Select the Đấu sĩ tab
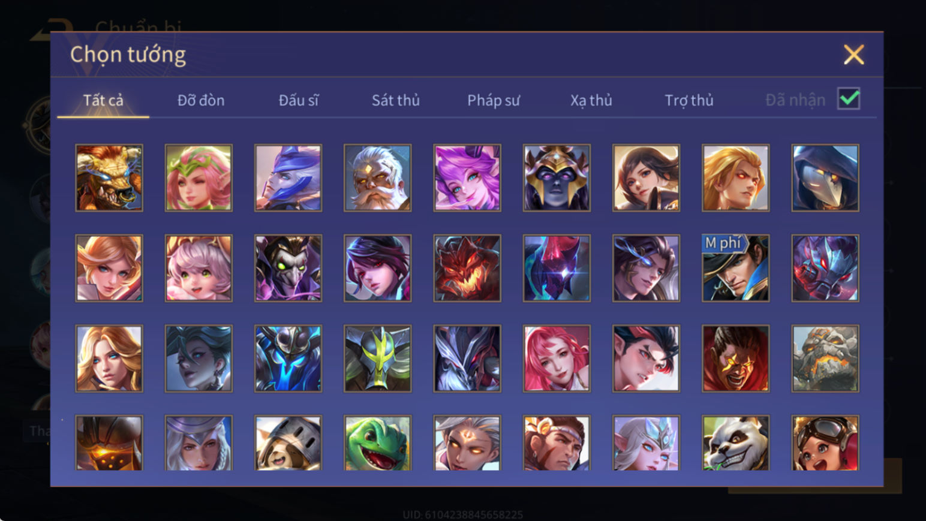926x521 pixels. click(x=299, y=100)
